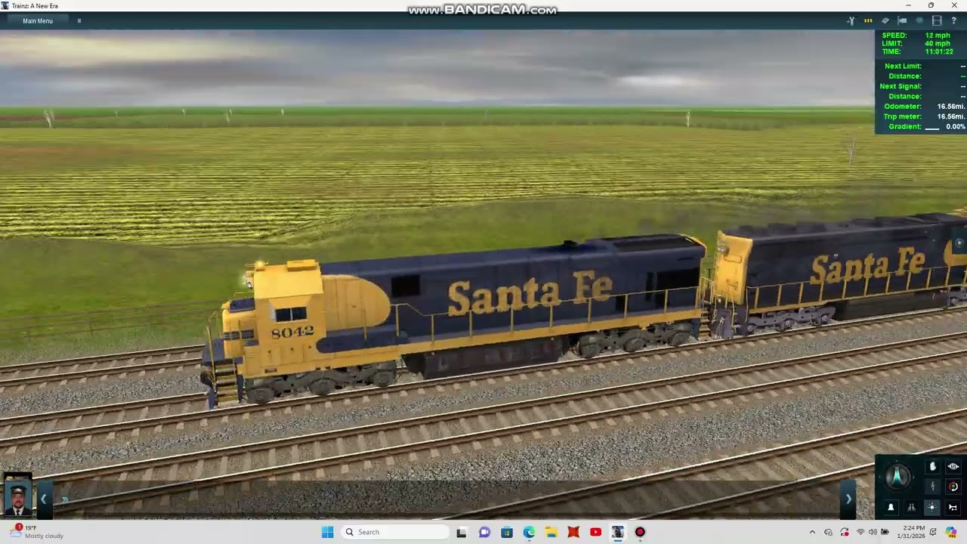The image size is (967, 544).
Task: Switch to Trainz app on the taskbar
Action: coord(618,532)
